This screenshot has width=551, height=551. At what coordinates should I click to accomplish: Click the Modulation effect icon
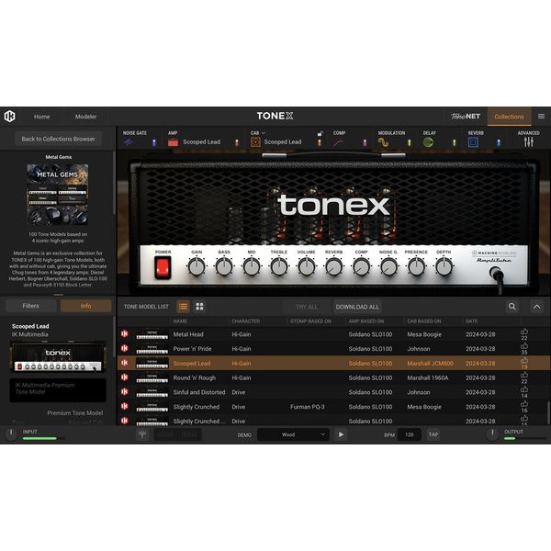tap(383, 142)
